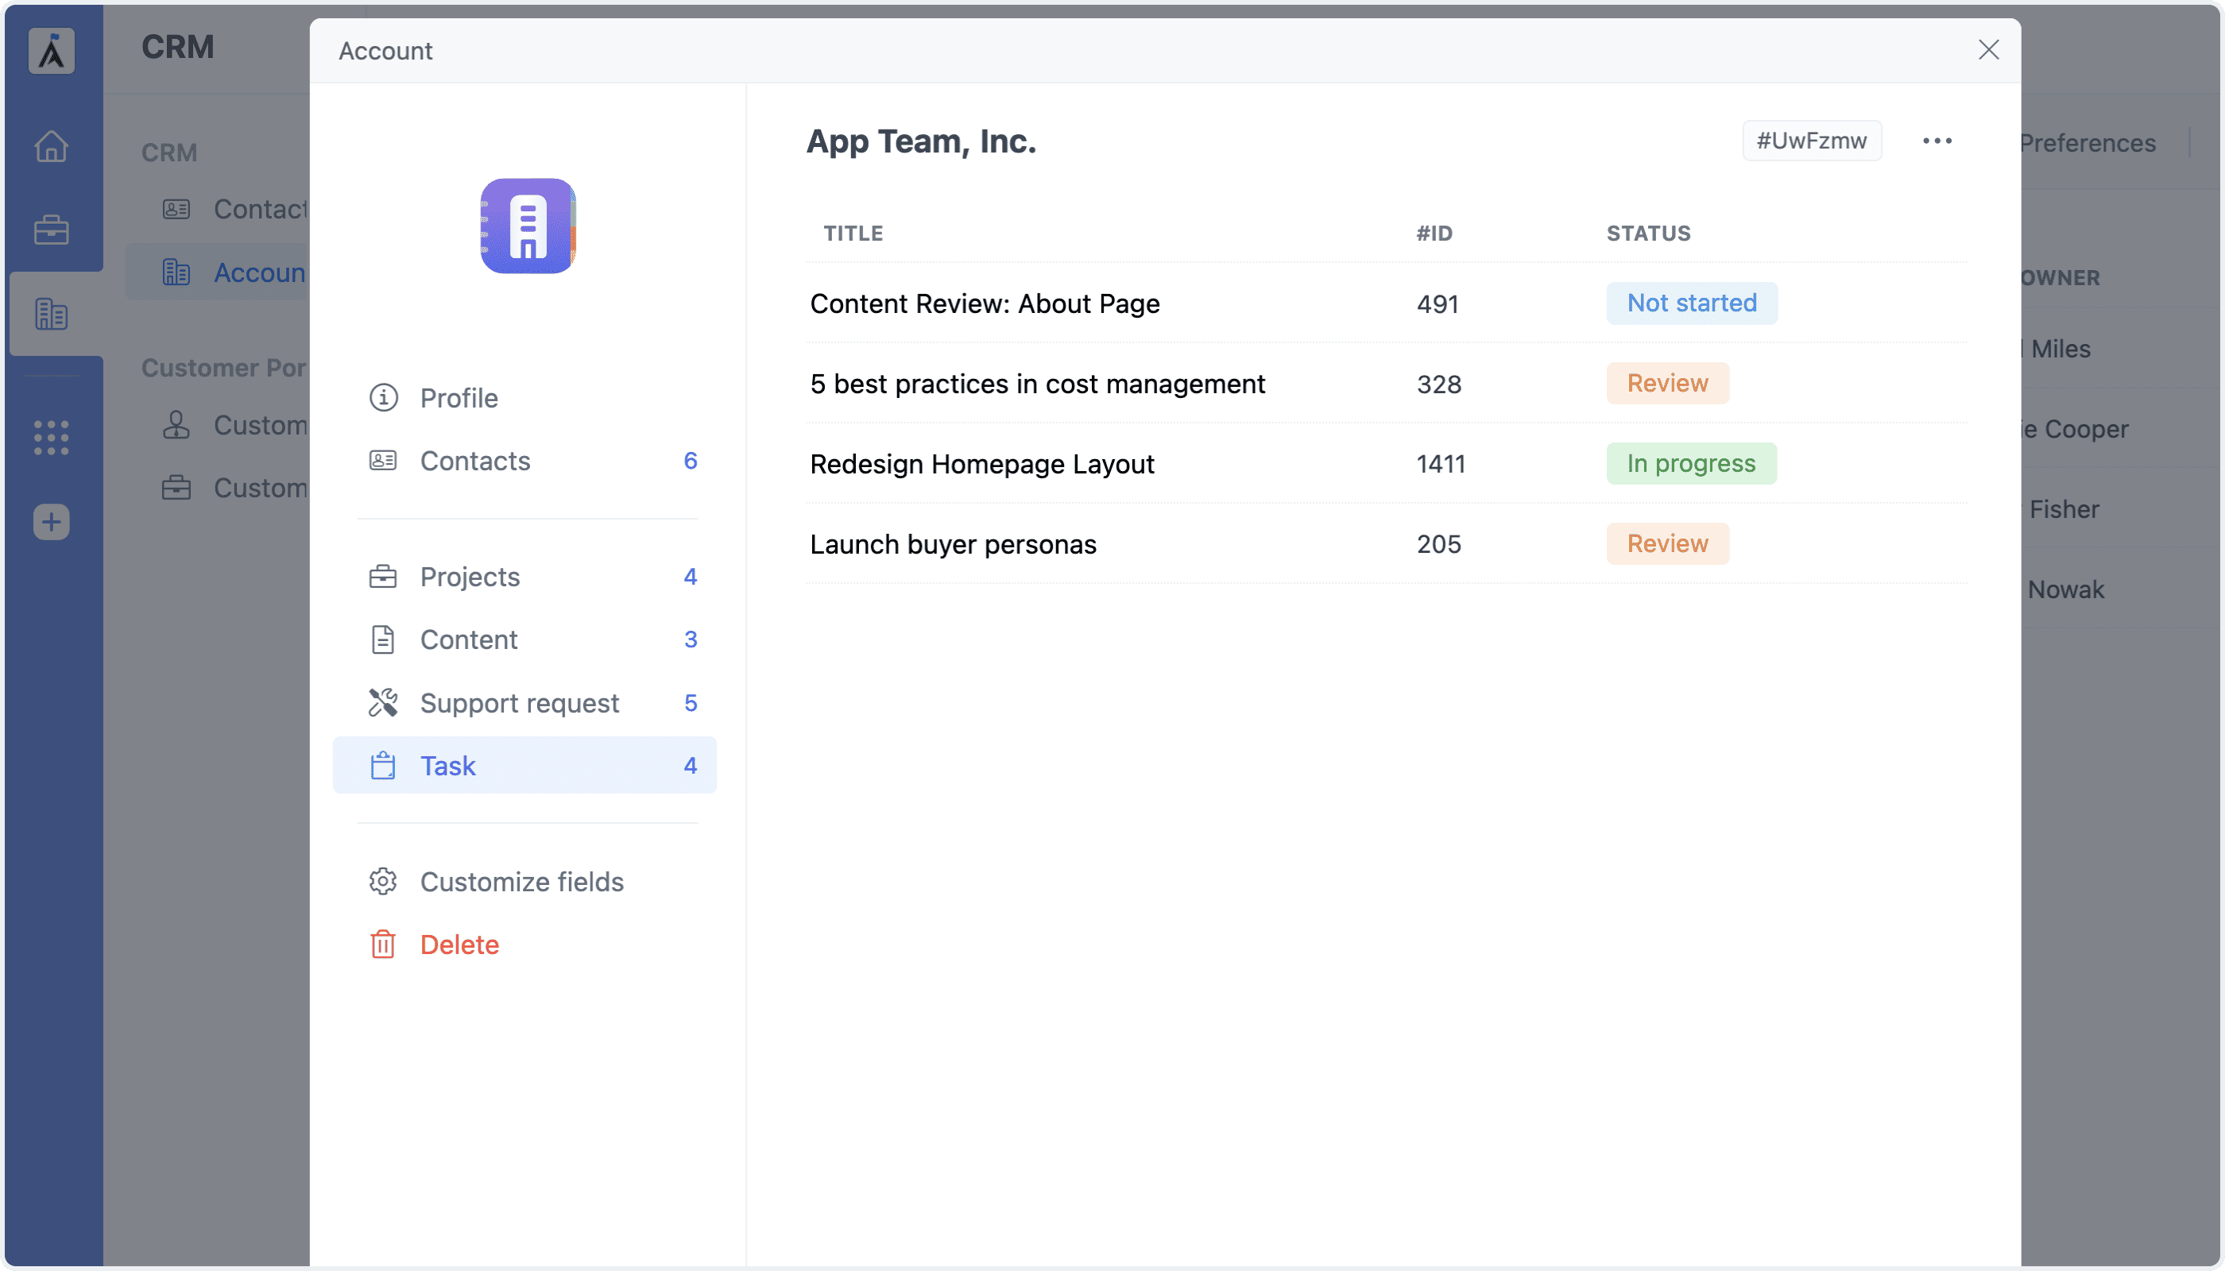Screen dimensions: 2225x1271
Task: Click the Customize fields gear icon
Action: [382, 881]
